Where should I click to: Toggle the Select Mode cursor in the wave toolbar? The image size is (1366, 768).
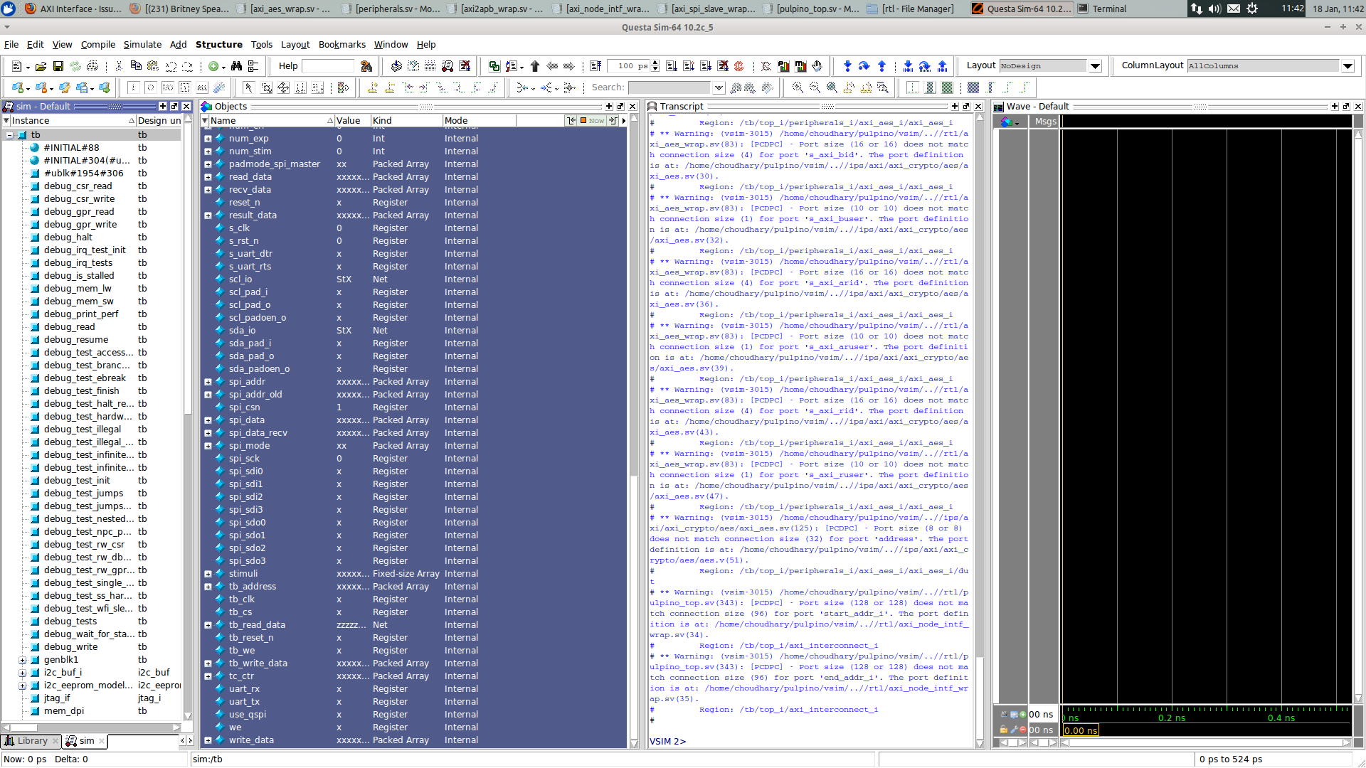pos(248,87)
